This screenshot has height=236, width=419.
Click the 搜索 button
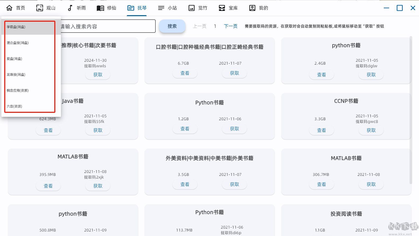(172, 26)
